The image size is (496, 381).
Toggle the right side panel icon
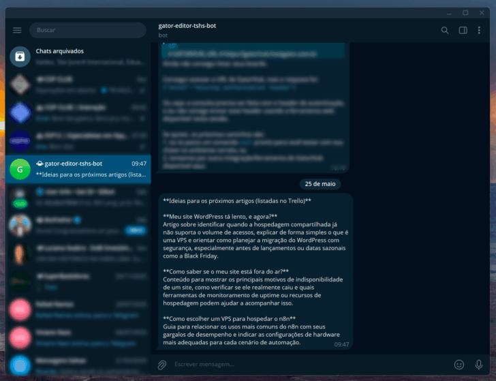coord(463,31)
